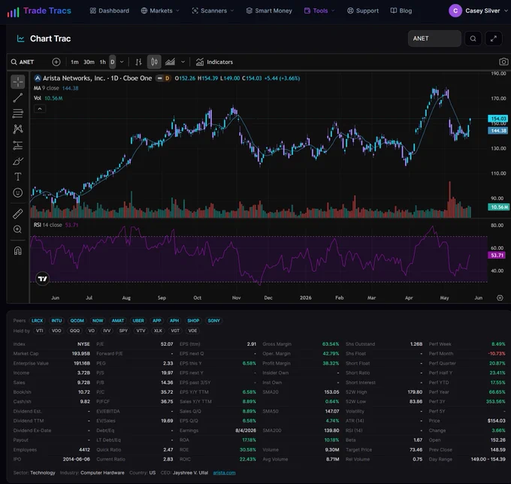Collapse the indicator legend chevron
This screenshot has width=511, height=484.
pyautogui.click(x=40, y=109)
